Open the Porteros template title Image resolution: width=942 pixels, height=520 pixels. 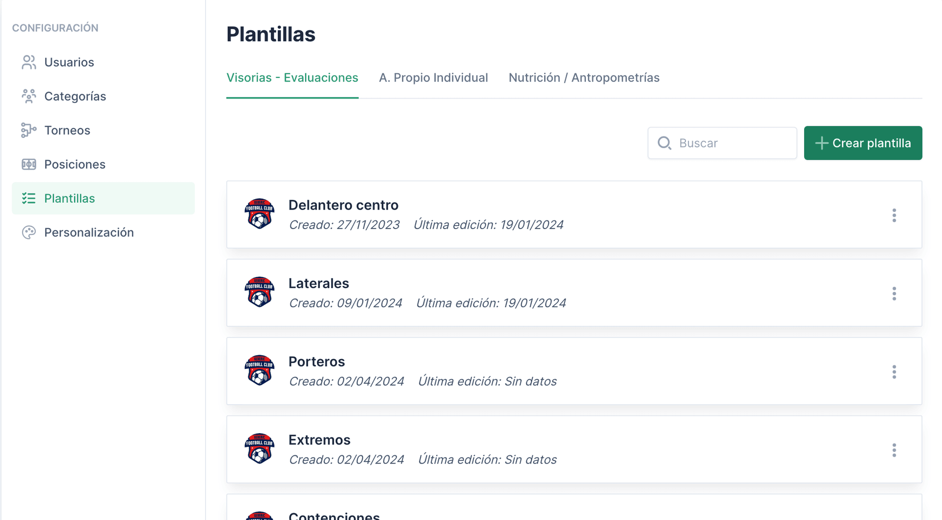pos(316,362)
